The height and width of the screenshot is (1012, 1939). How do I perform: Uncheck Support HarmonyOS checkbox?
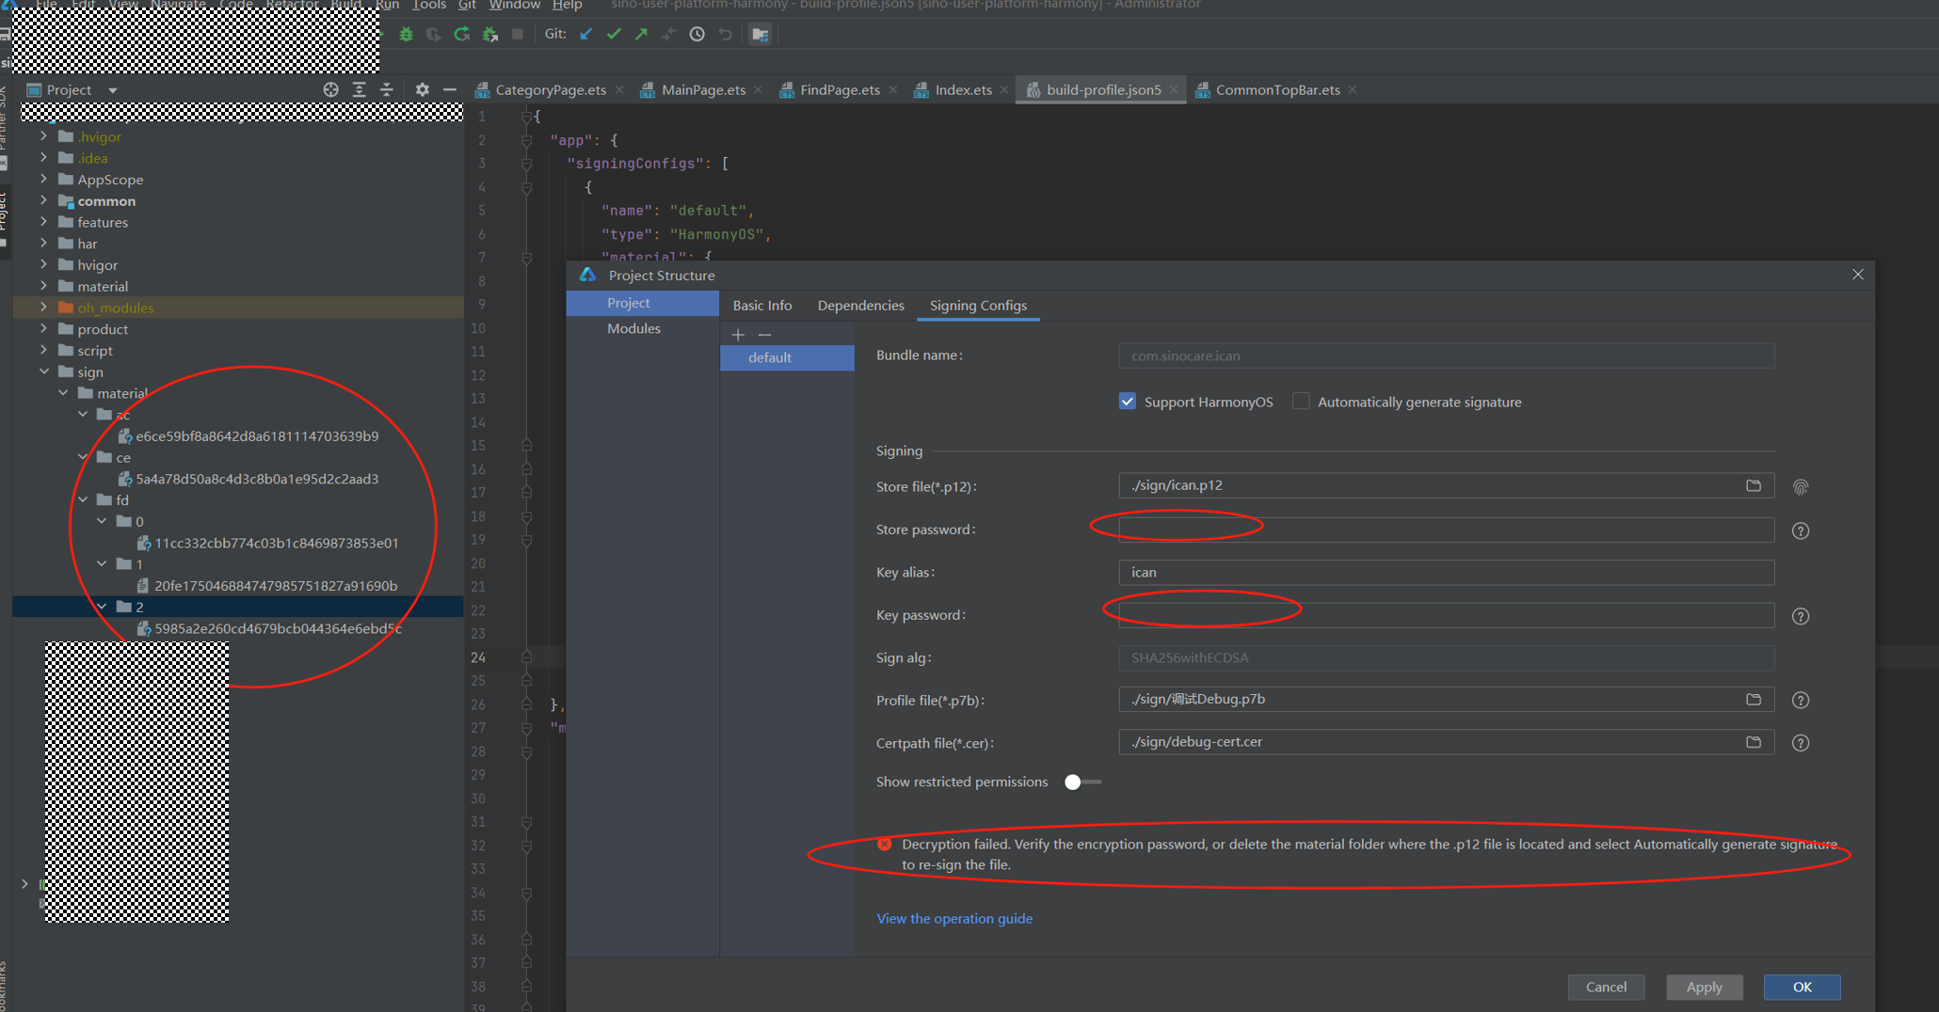point(1127,402)
